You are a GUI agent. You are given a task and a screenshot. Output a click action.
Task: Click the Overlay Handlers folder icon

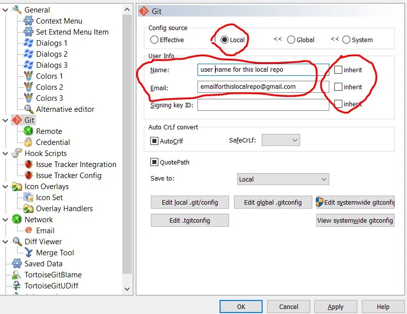(28, 209)
